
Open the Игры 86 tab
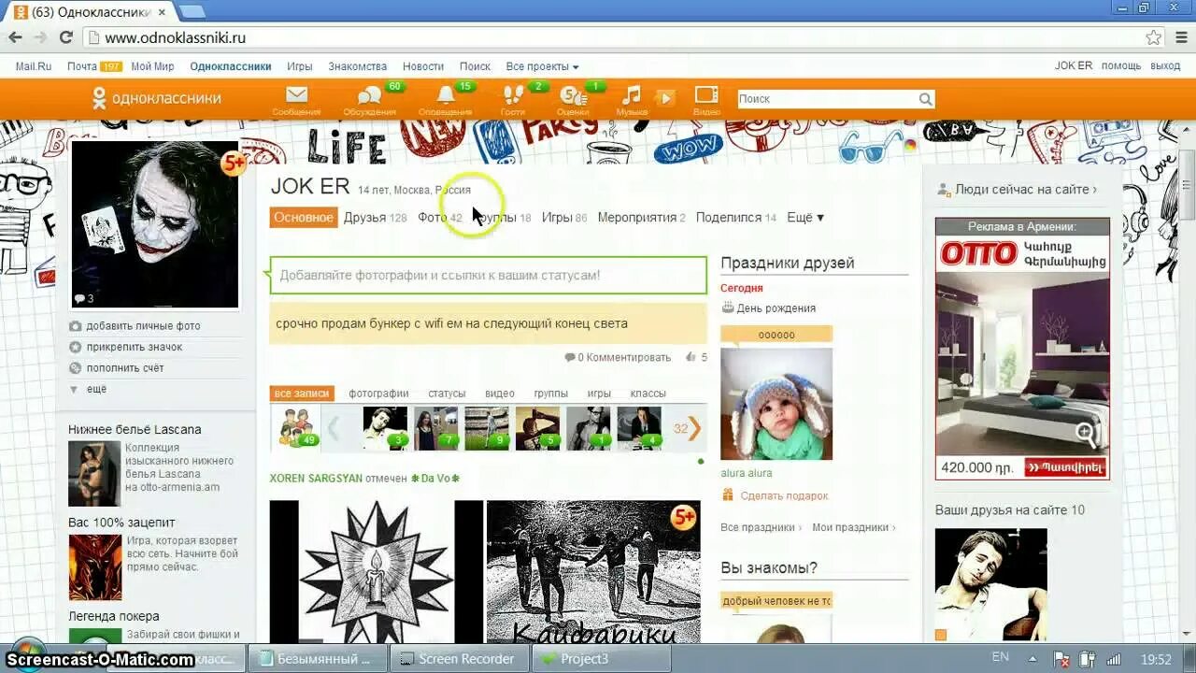tap(564, 217)
